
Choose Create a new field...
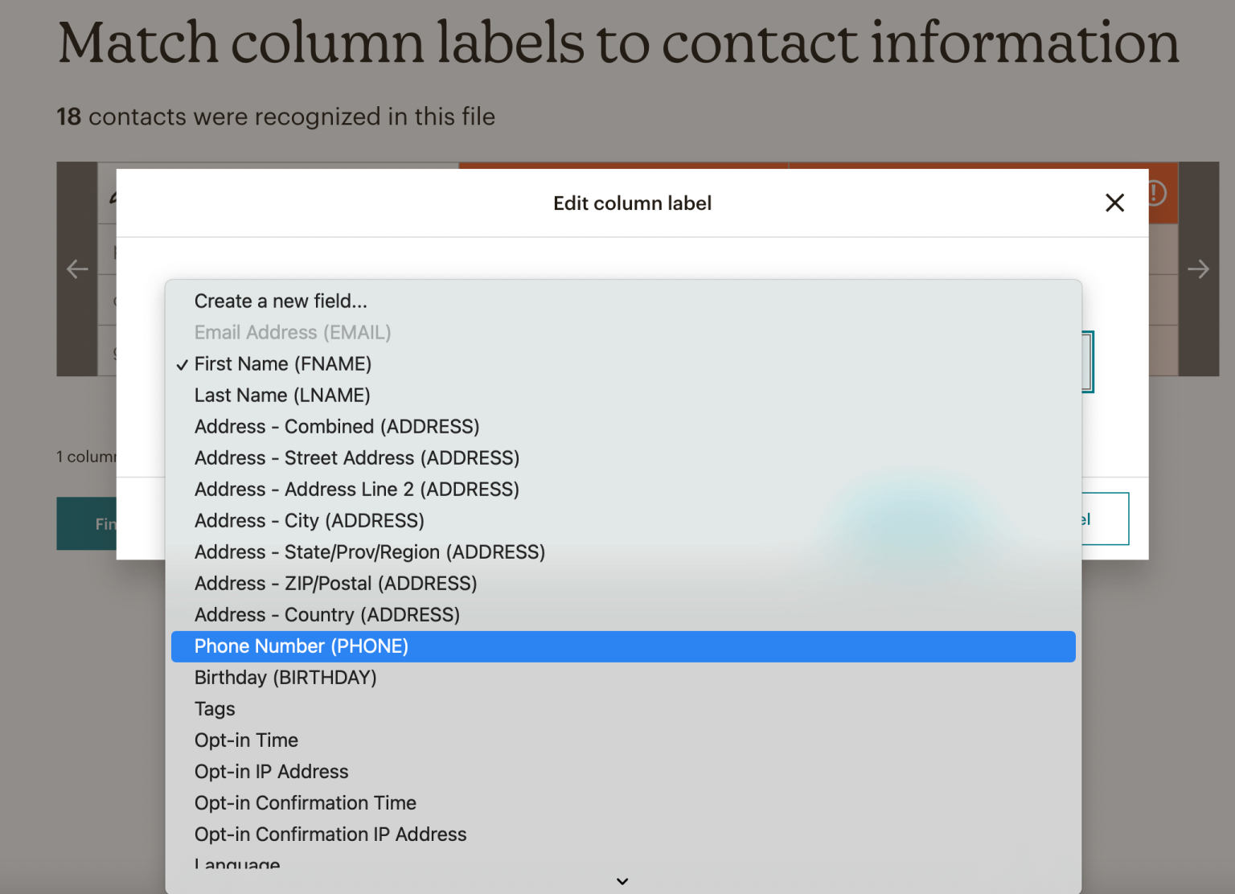[x=280, y=301]
